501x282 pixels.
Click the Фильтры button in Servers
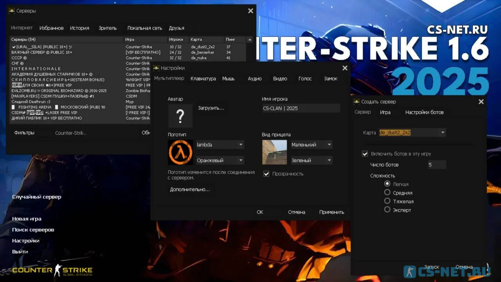(24, 133)
